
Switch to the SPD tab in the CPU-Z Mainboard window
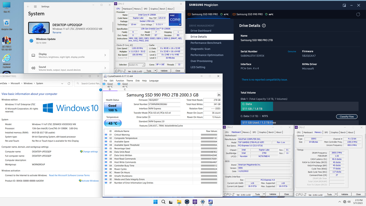pyautogui.click(x=254, y=132)
